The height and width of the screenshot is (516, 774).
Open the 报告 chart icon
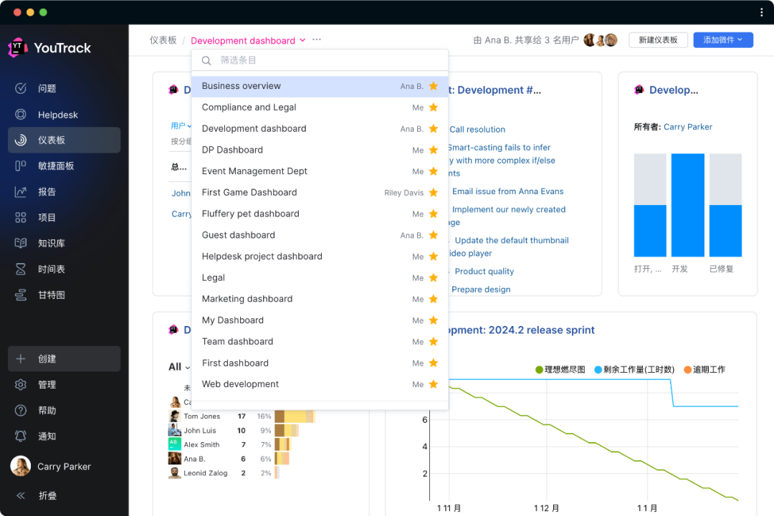pos(21,191)
